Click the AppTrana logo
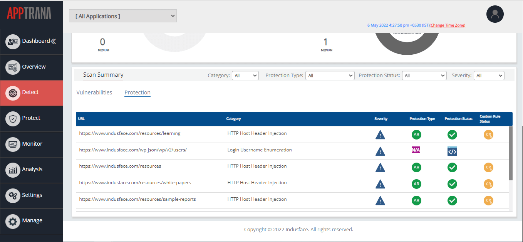 click(29, 13)
